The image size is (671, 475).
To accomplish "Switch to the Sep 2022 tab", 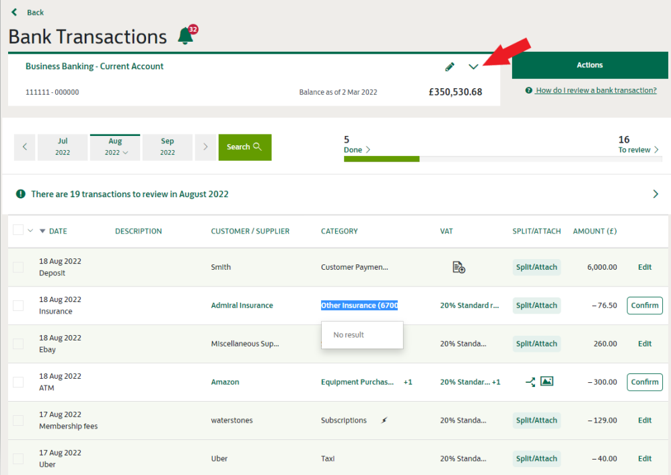I will [x=168, y=147].
